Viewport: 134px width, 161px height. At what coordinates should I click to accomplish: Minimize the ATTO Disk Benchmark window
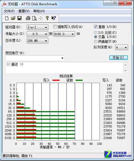(107, 3)
